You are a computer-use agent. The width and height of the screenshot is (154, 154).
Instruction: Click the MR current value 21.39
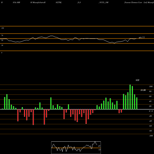pyautogui.click(x=143, y=90)
